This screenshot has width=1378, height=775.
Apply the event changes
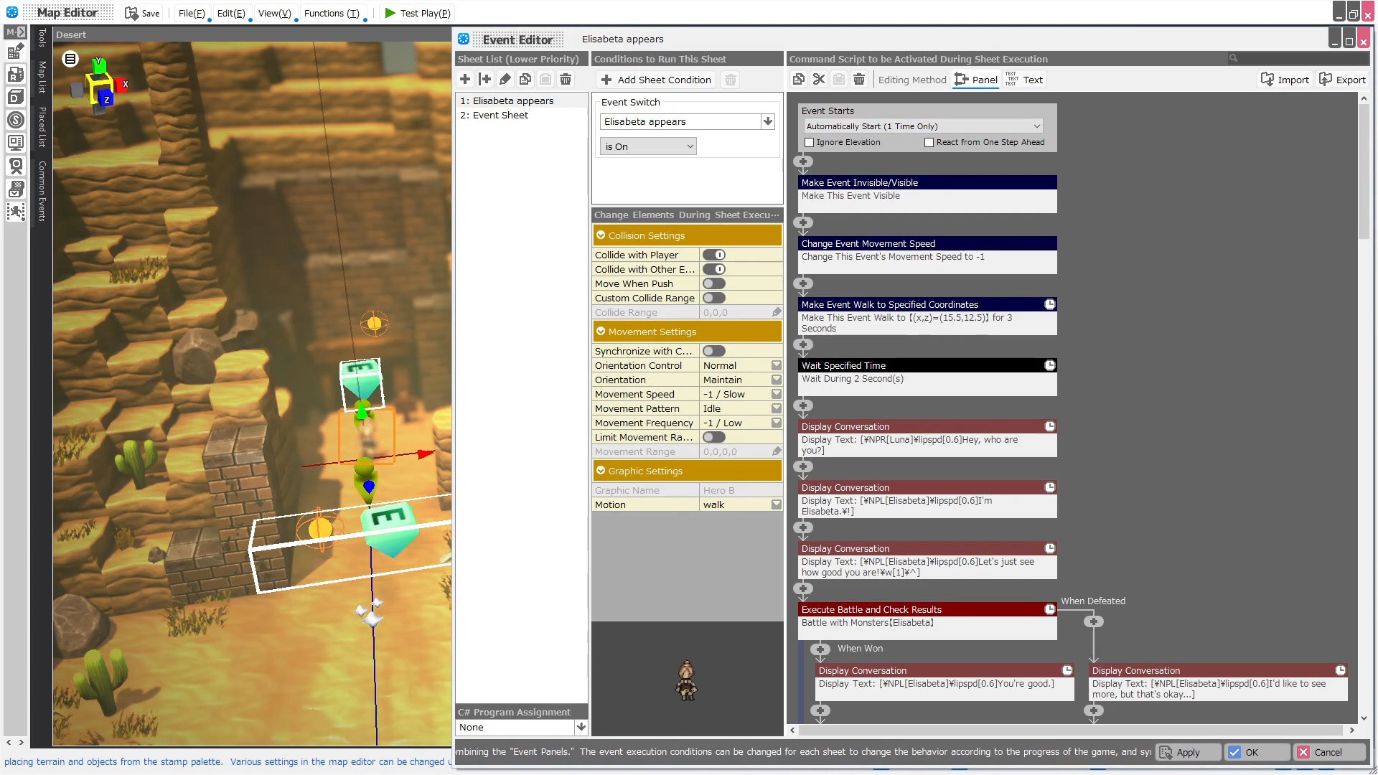click(x=1188, y=752)
